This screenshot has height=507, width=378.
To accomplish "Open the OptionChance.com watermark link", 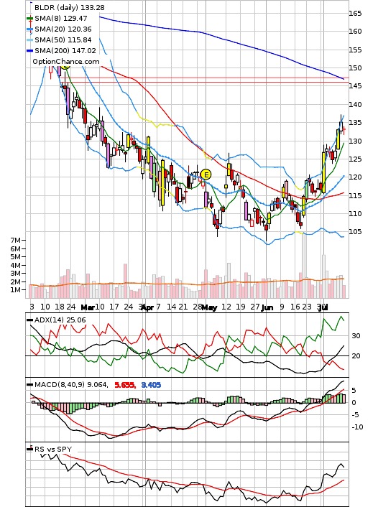I will pyautogui.click(x=66, y=62).
